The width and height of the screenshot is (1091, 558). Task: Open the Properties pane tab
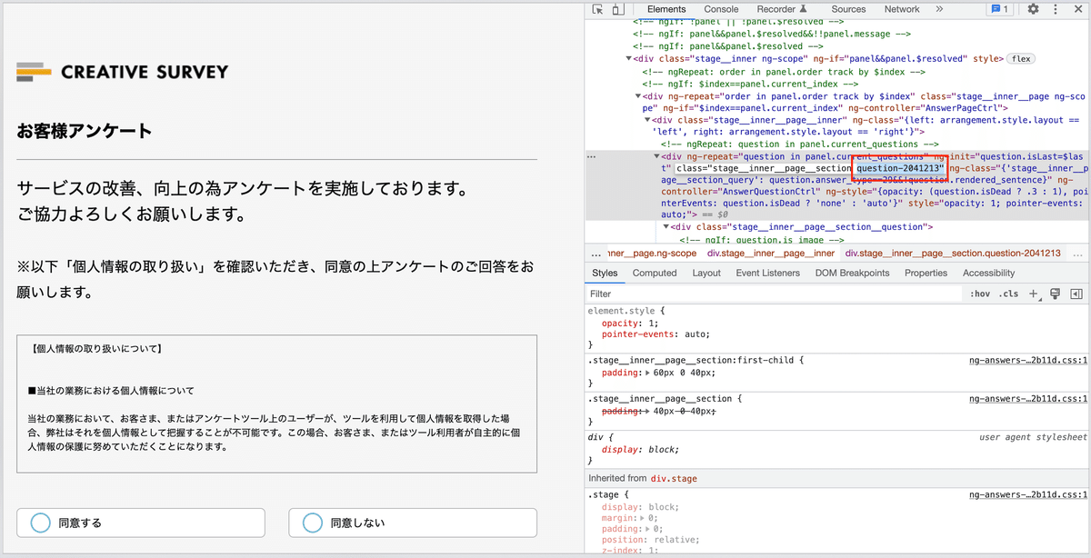tap(926, 273)
